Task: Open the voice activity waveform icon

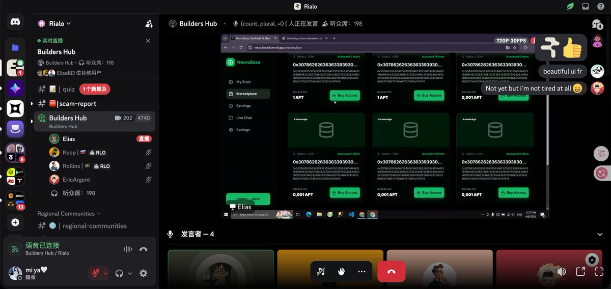Action: (x=128, y=249)
